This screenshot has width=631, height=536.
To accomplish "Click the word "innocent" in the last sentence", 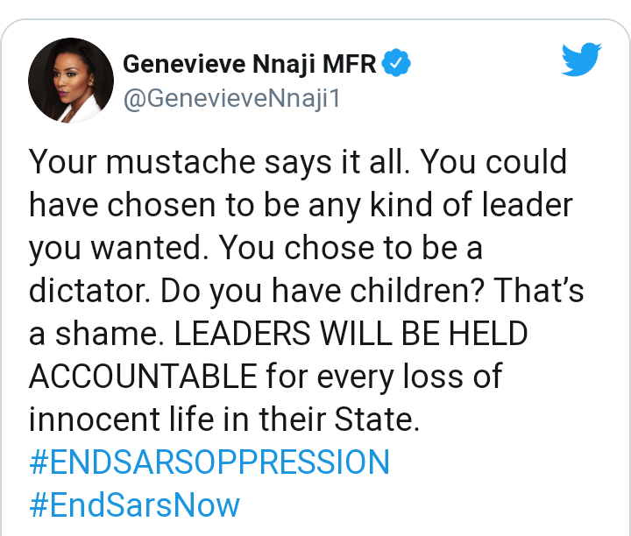I will (x=95, y=419).
